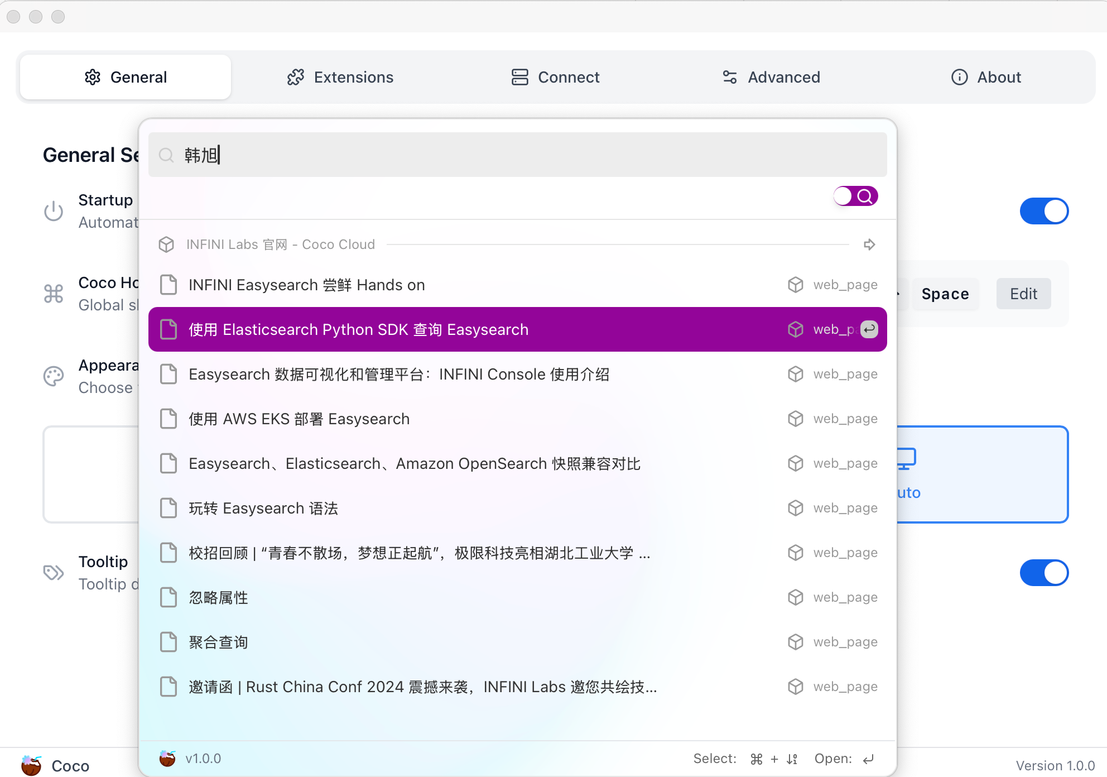Click the Connect server icon

pyautogui.click(x=519, y=77)
